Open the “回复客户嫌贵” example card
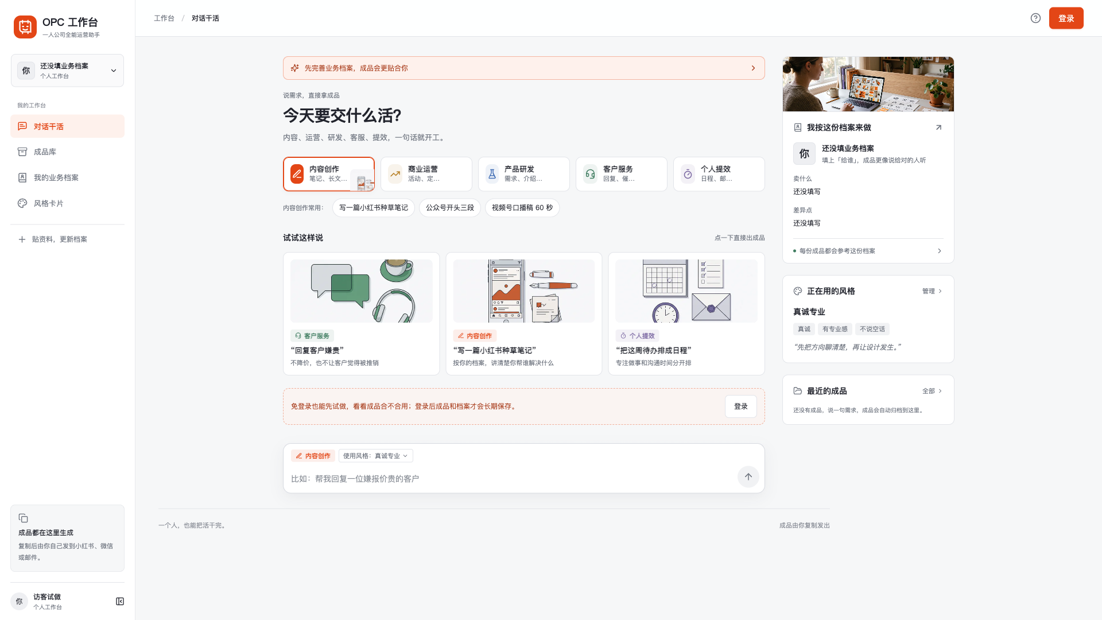This screenshot has height=620, width=1102. tap(361, 314)
